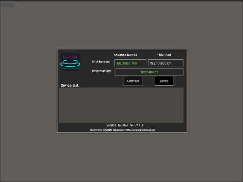Viewport: 243px width, 182px height.
Task: Edit the MixU24 Device IP address field
Action: [x=130, y=63]
